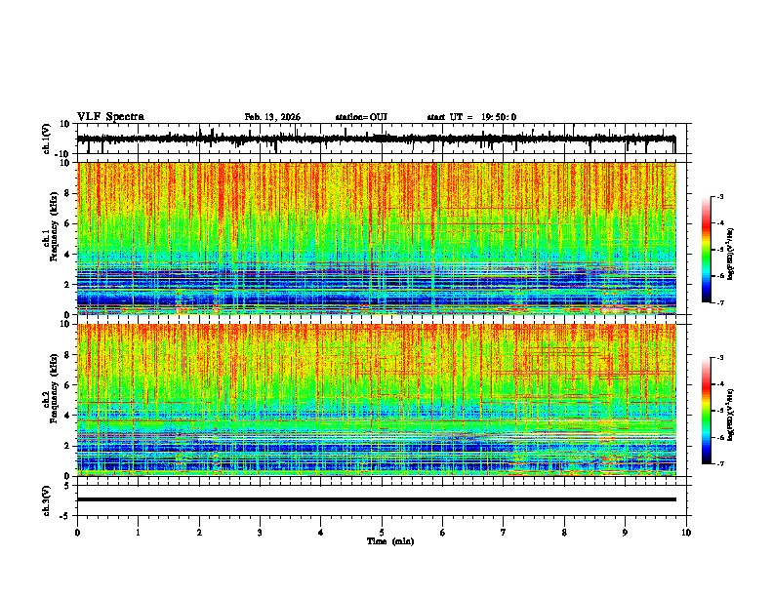Click the "start UT = 19:50:0" header text

[x=471, y=117]
